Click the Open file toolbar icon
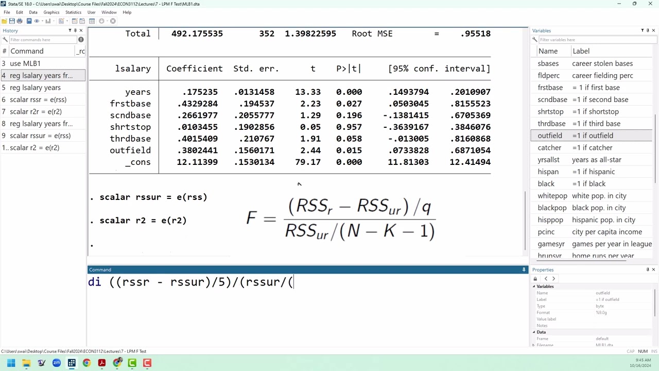 tap(4, 21)
